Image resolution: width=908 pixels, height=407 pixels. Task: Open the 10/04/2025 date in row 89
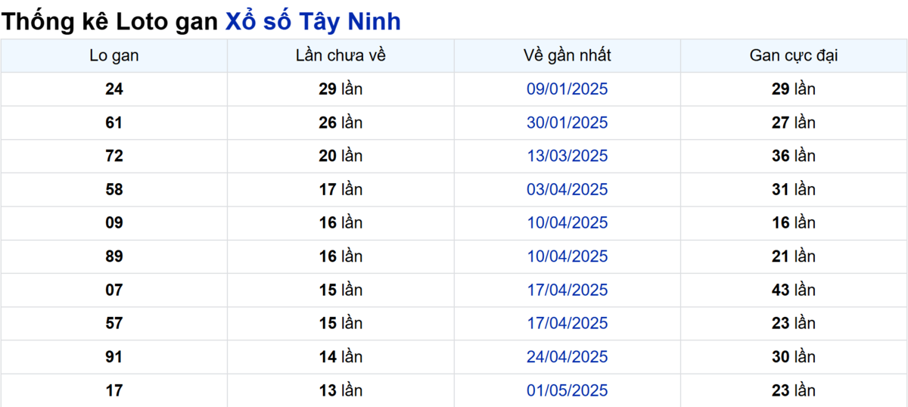click(x=567, y=256)
